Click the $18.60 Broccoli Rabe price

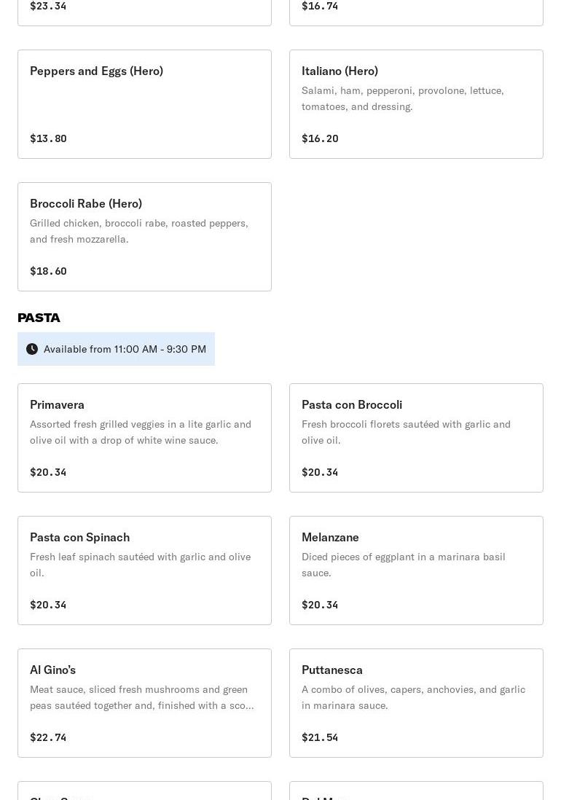pyautogui.click(x=48, y=271)
